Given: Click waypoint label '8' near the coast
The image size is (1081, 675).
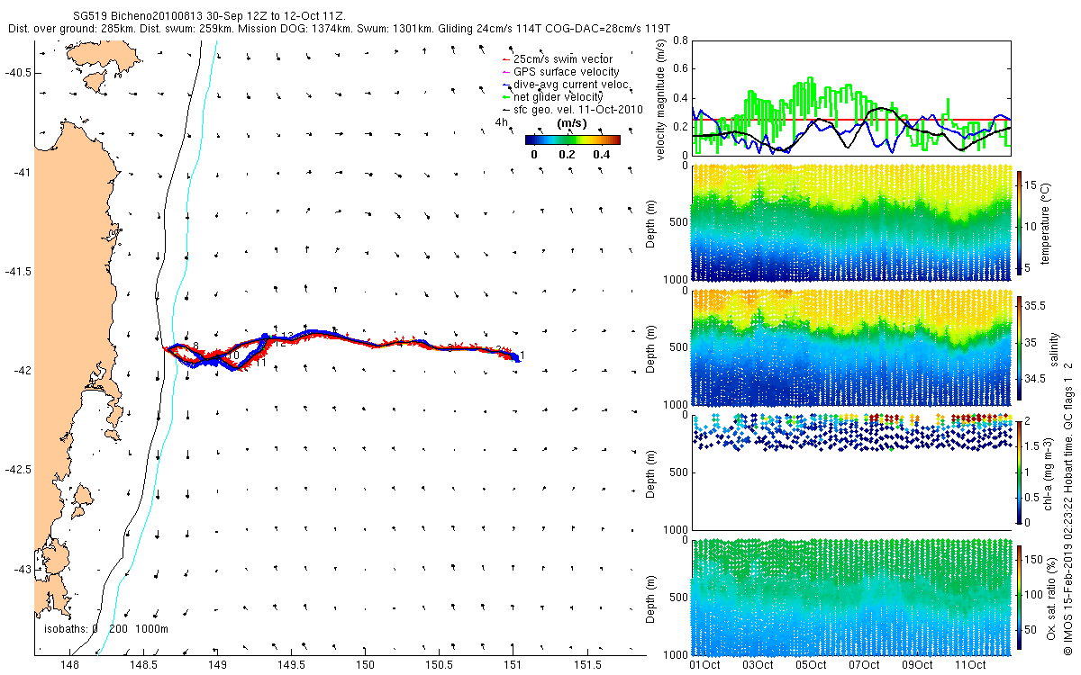Looking at the screenshot, I should pos(195,347).
